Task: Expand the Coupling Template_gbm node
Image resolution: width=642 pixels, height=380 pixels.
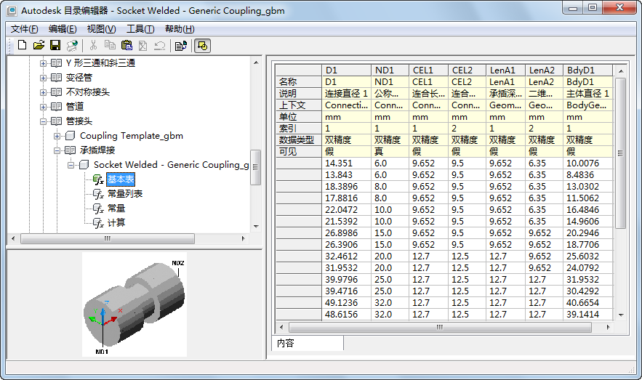Action: pos(57,136)
